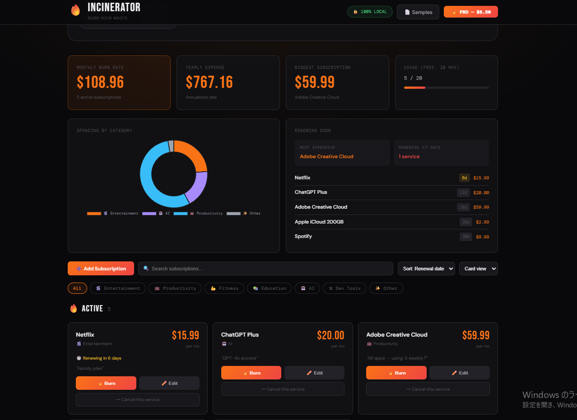Select ChatGPT Plus row in Renewing Soon

tap(392, 192)
